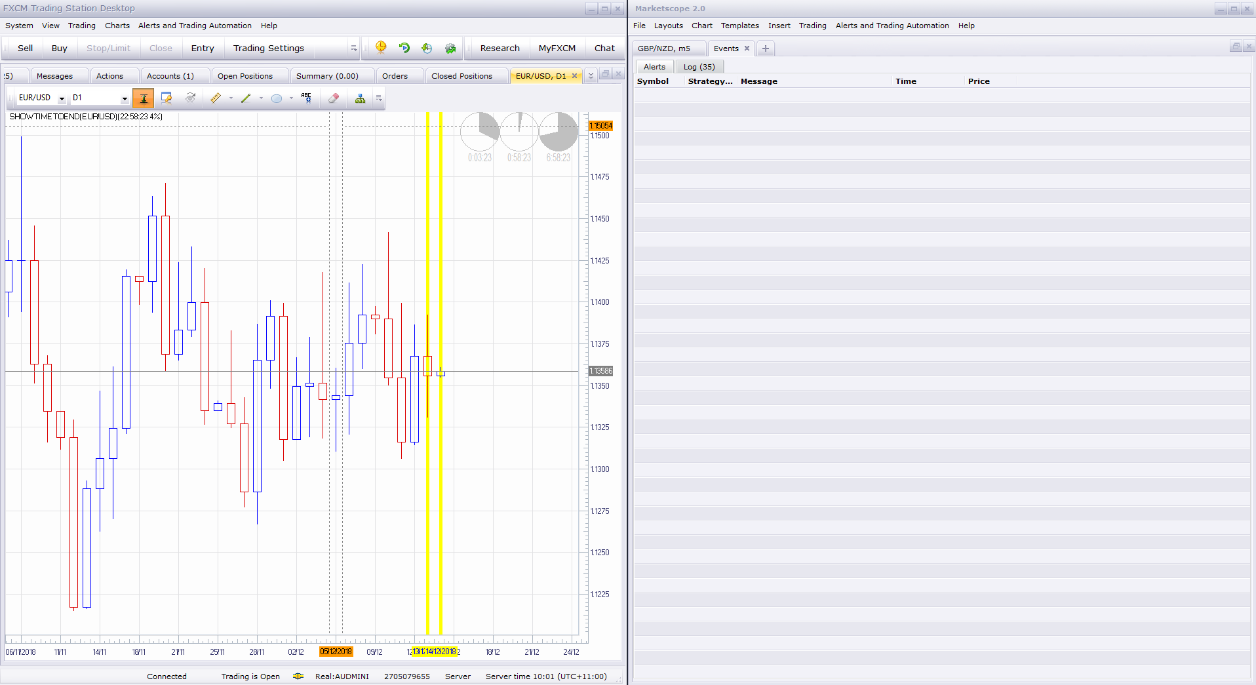Viewport: 1256px width, 685px height.
Task: Open the green hierarchy tree icon
Action: pyautogui.click(x=360, y=98)
